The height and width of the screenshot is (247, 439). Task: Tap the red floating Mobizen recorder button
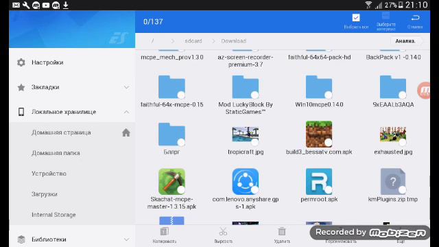[424, 90]
